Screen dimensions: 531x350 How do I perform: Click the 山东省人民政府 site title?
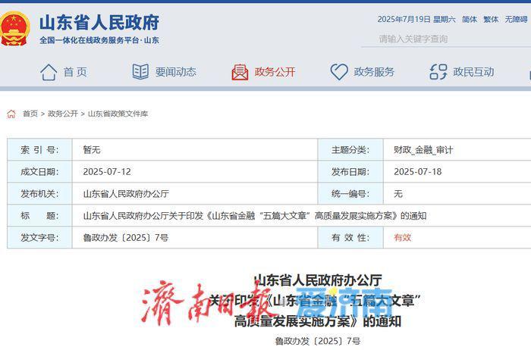pyautogui.click(x=99, y=22)
